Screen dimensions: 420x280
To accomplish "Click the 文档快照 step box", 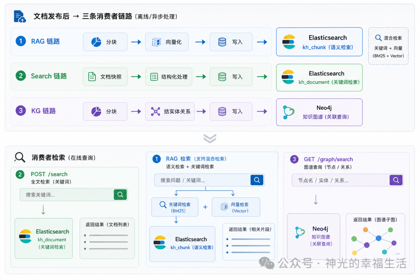I will point(105,77).
